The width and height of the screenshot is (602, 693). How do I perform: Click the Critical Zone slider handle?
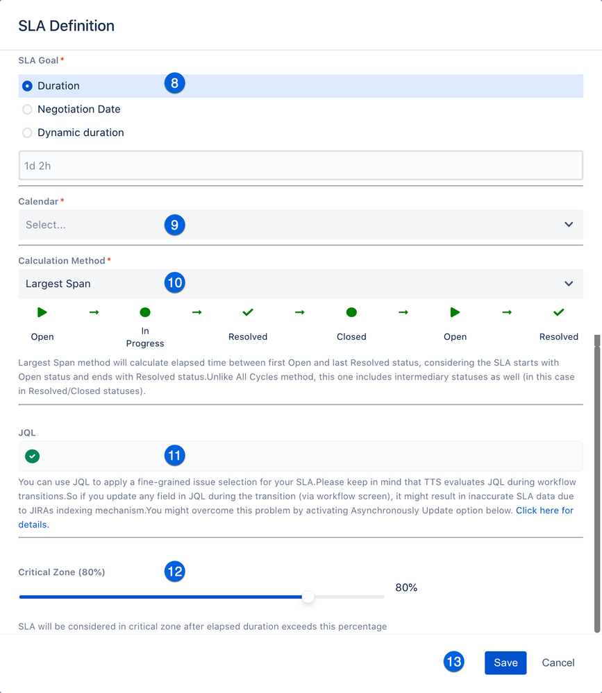(308, 597)
